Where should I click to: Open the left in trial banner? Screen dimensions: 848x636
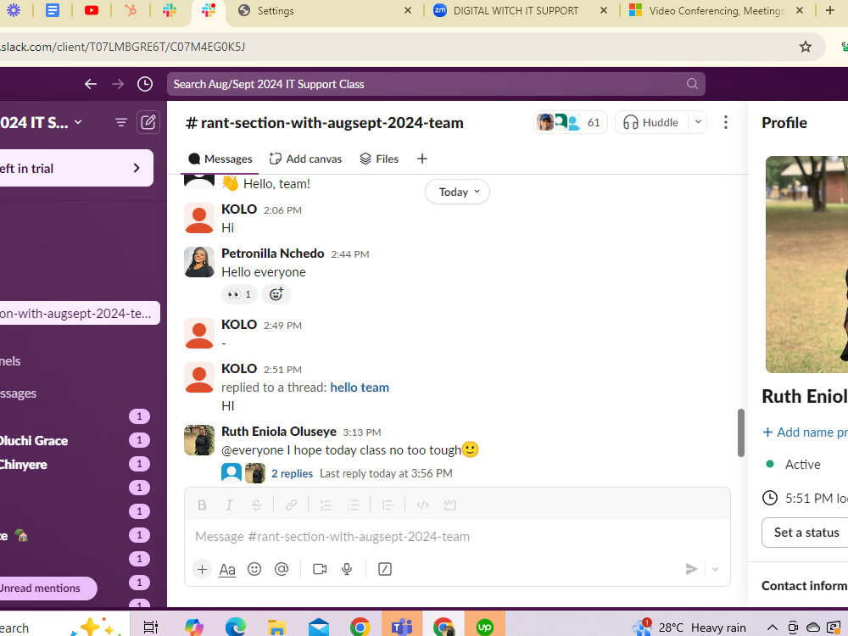point(75,168)
